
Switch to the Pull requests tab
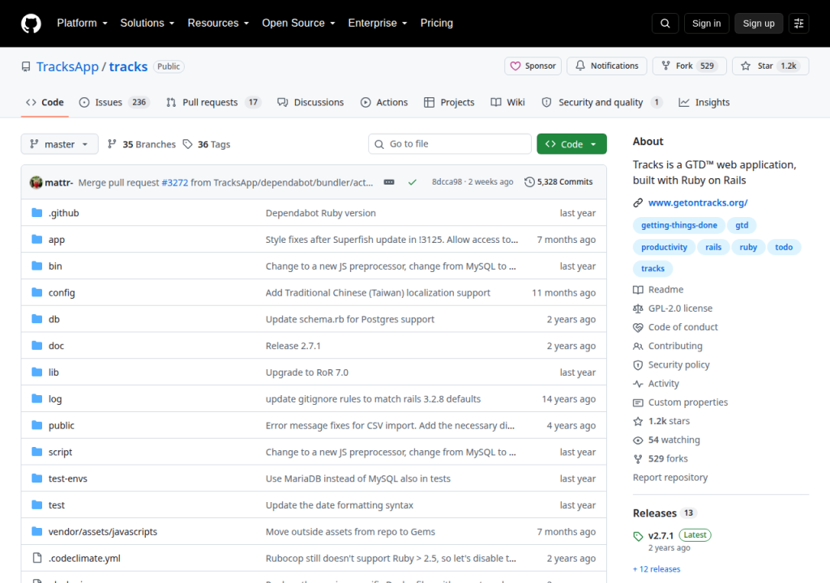(x=213, y=102)
